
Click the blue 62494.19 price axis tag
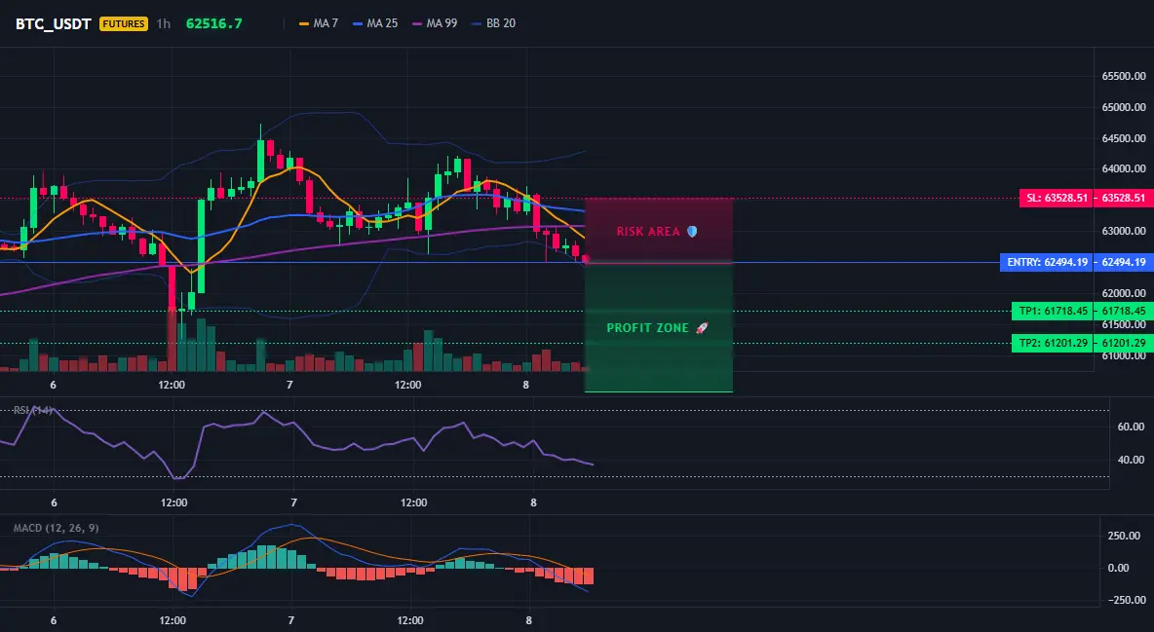click(1123, 263)
